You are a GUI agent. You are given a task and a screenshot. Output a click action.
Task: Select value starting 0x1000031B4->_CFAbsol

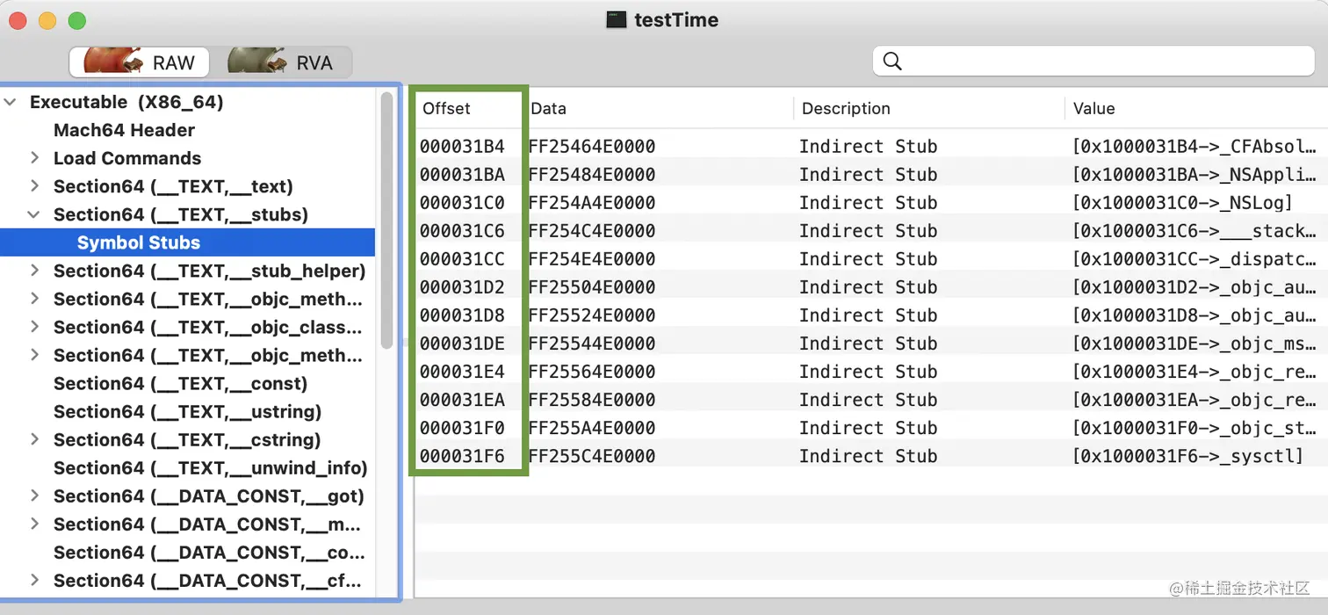(x=1194, y=146)
